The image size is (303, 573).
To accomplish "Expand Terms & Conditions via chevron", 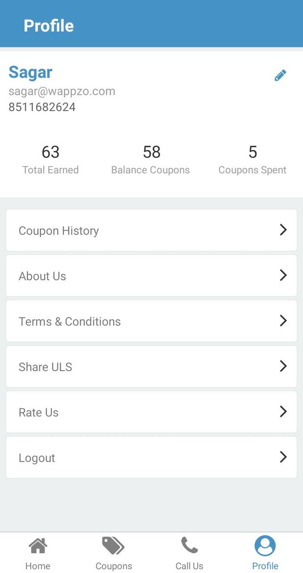I will click(283, 321).
